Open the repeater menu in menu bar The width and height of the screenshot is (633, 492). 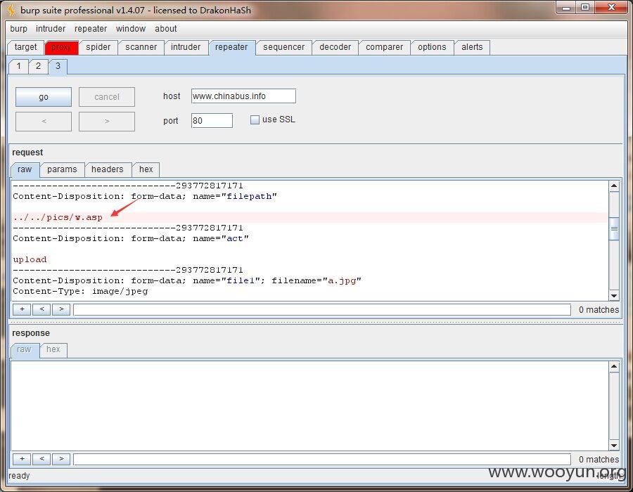pos(91,29)
